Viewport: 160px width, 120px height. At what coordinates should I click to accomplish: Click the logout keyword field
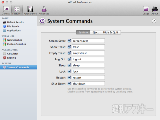click(88, 59)
